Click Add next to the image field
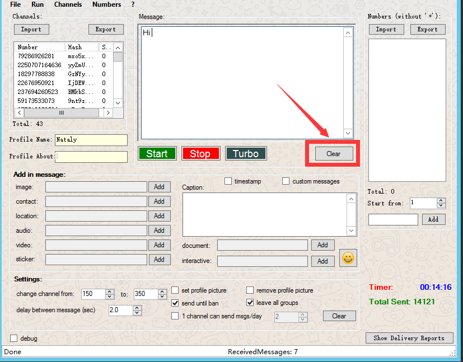 [159, 187]
